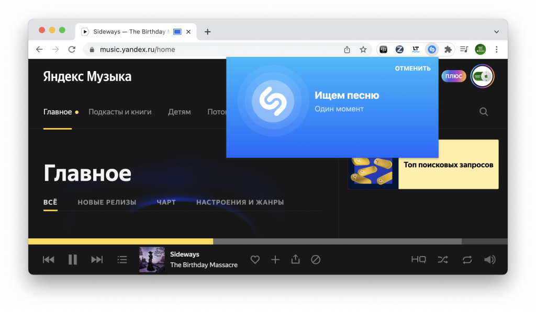Image resolution: width=536 pixels, height=312 pixels.
Task: Skip to the previous track
Action: point(49,260)
